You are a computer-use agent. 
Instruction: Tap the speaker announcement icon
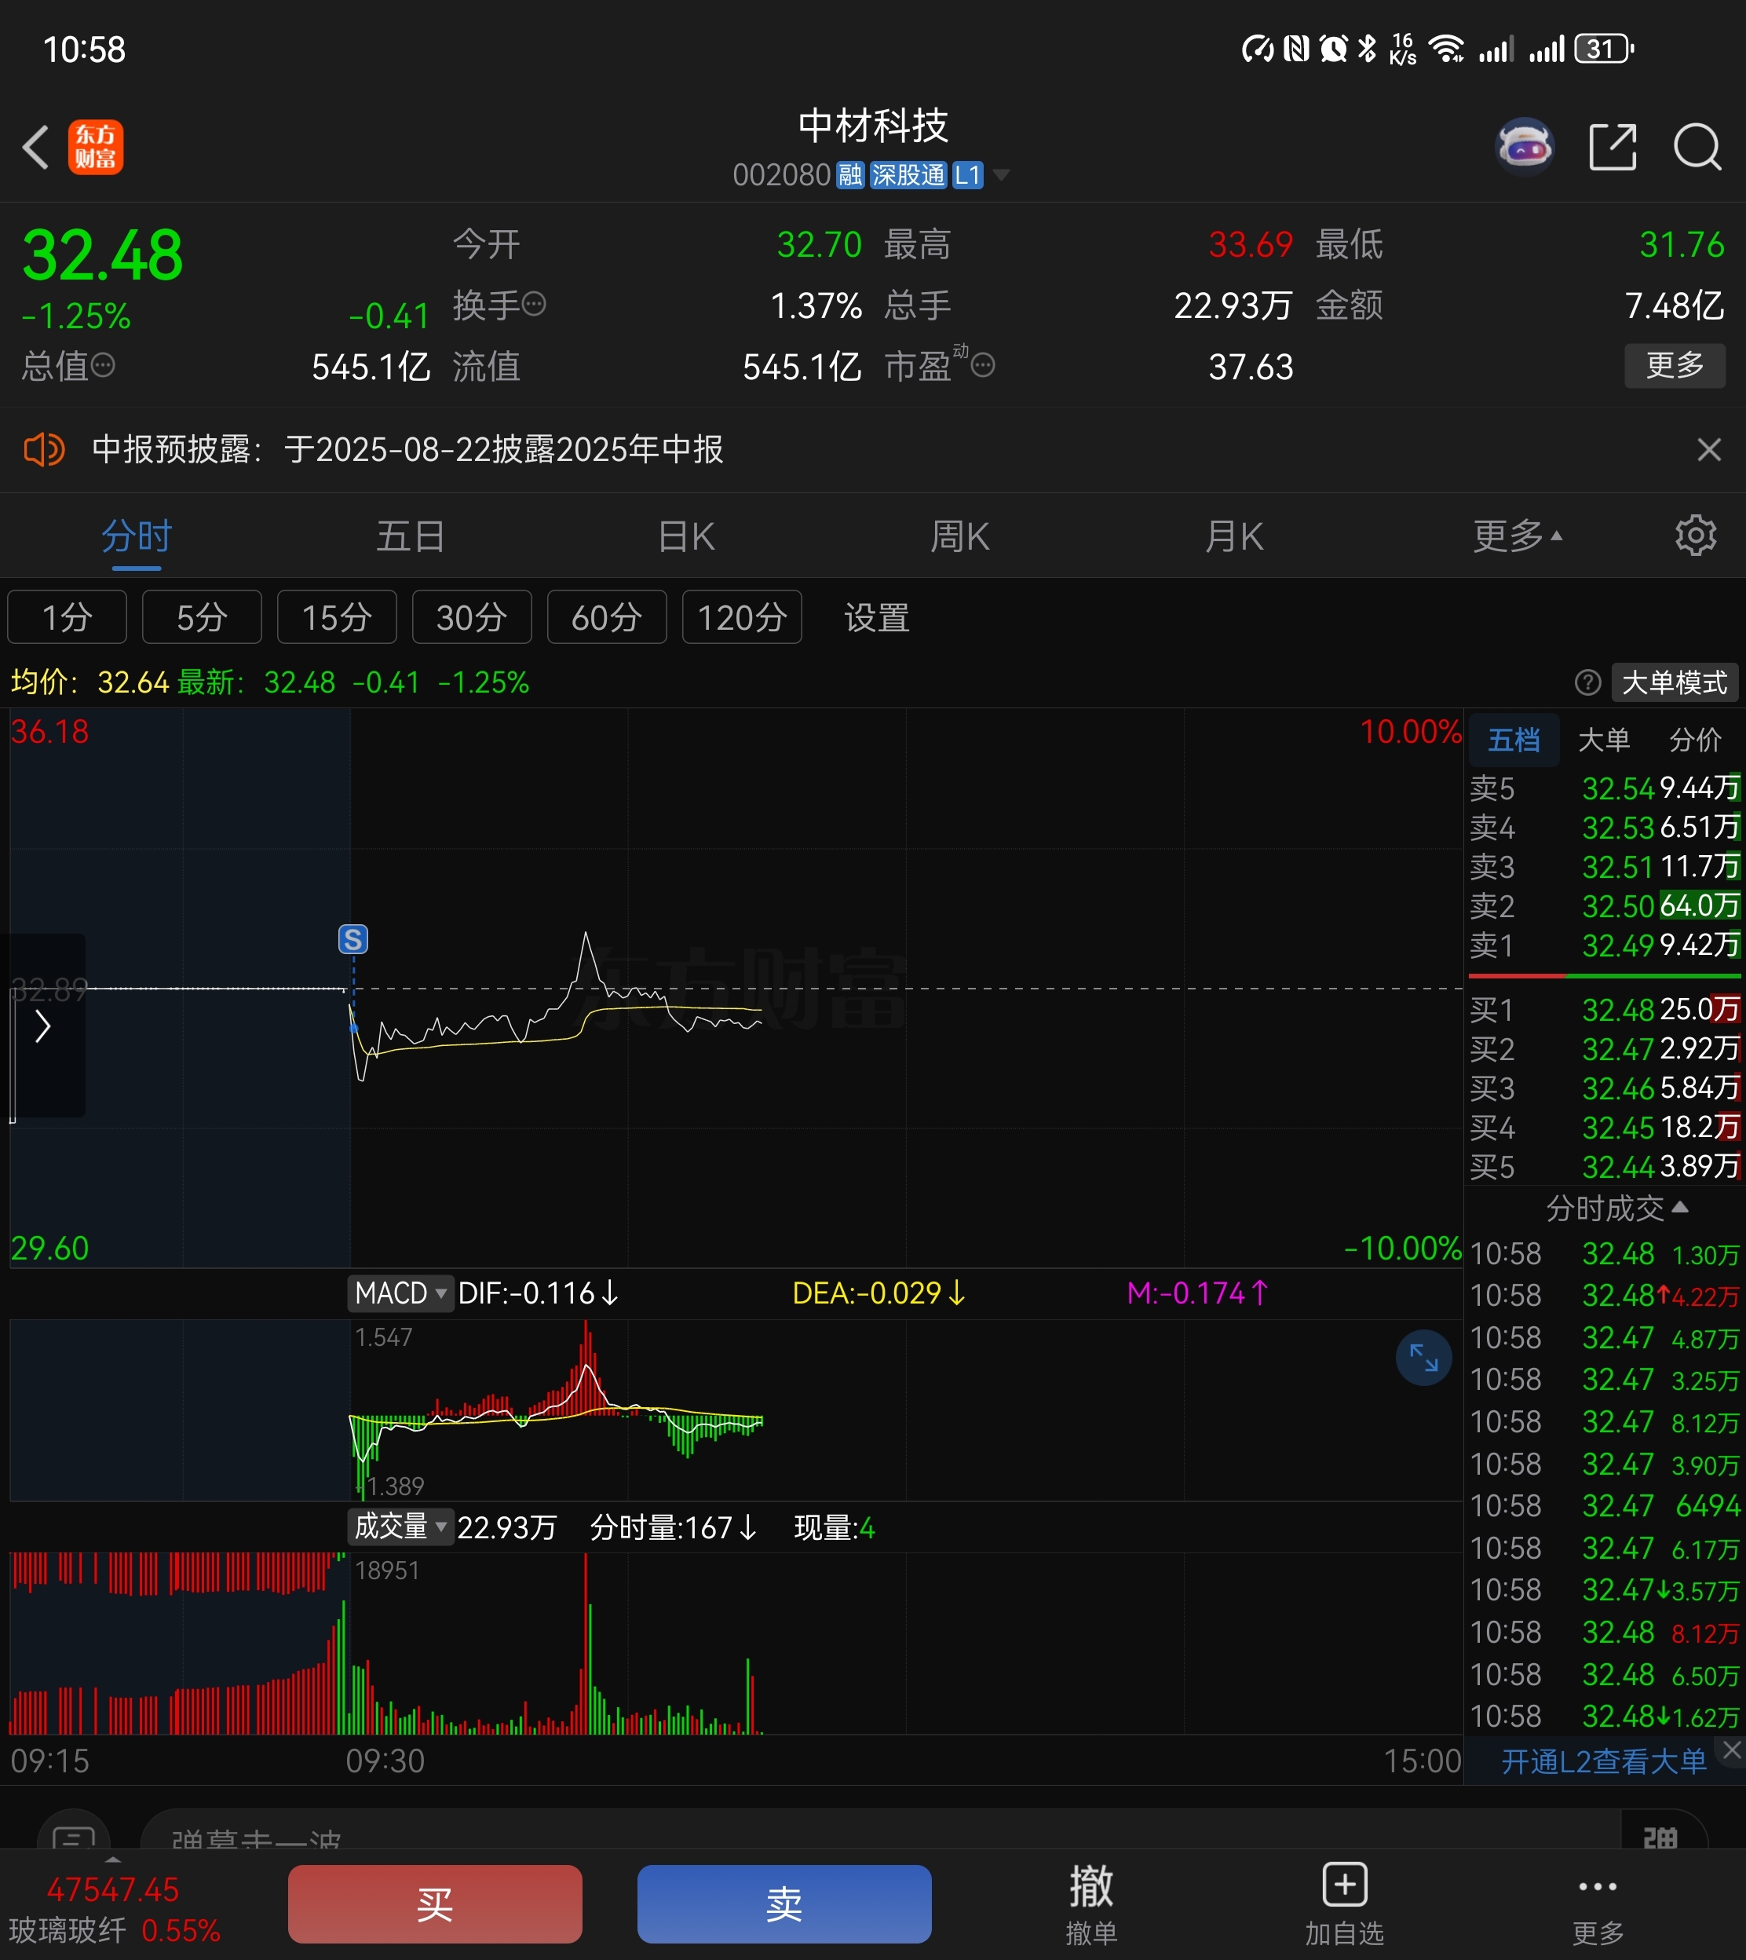(x=44, y=449)
